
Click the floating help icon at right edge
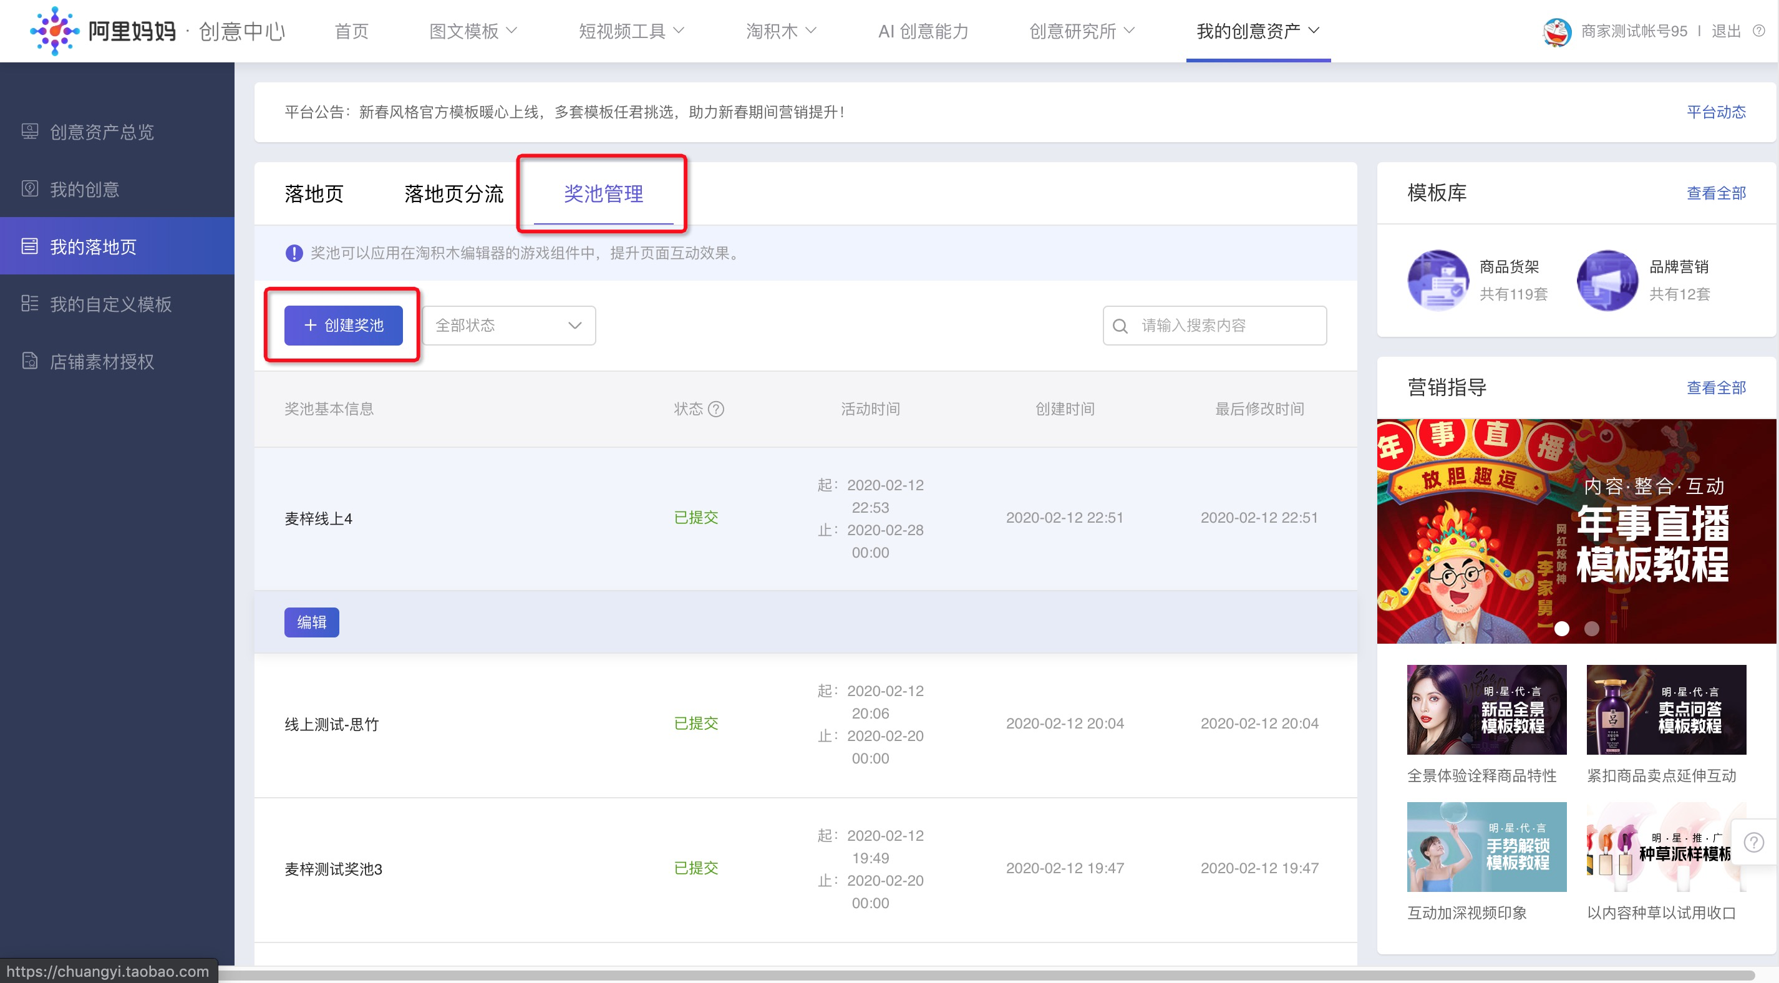[1754, 842]
